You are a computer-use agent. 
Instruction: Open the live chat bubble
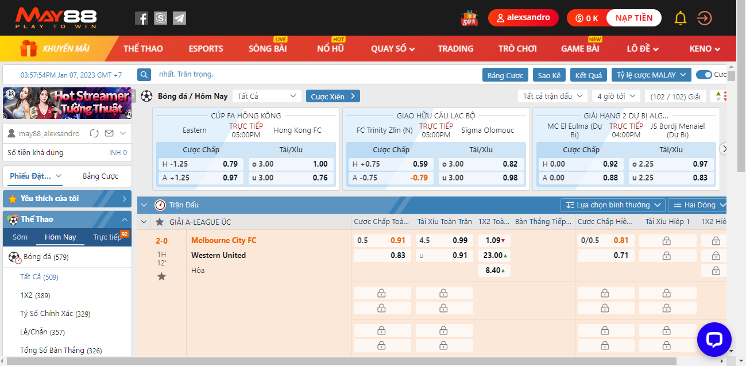714,340
